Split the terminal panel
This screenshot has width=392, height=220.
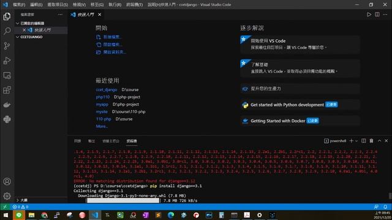(x=364, y=141)
